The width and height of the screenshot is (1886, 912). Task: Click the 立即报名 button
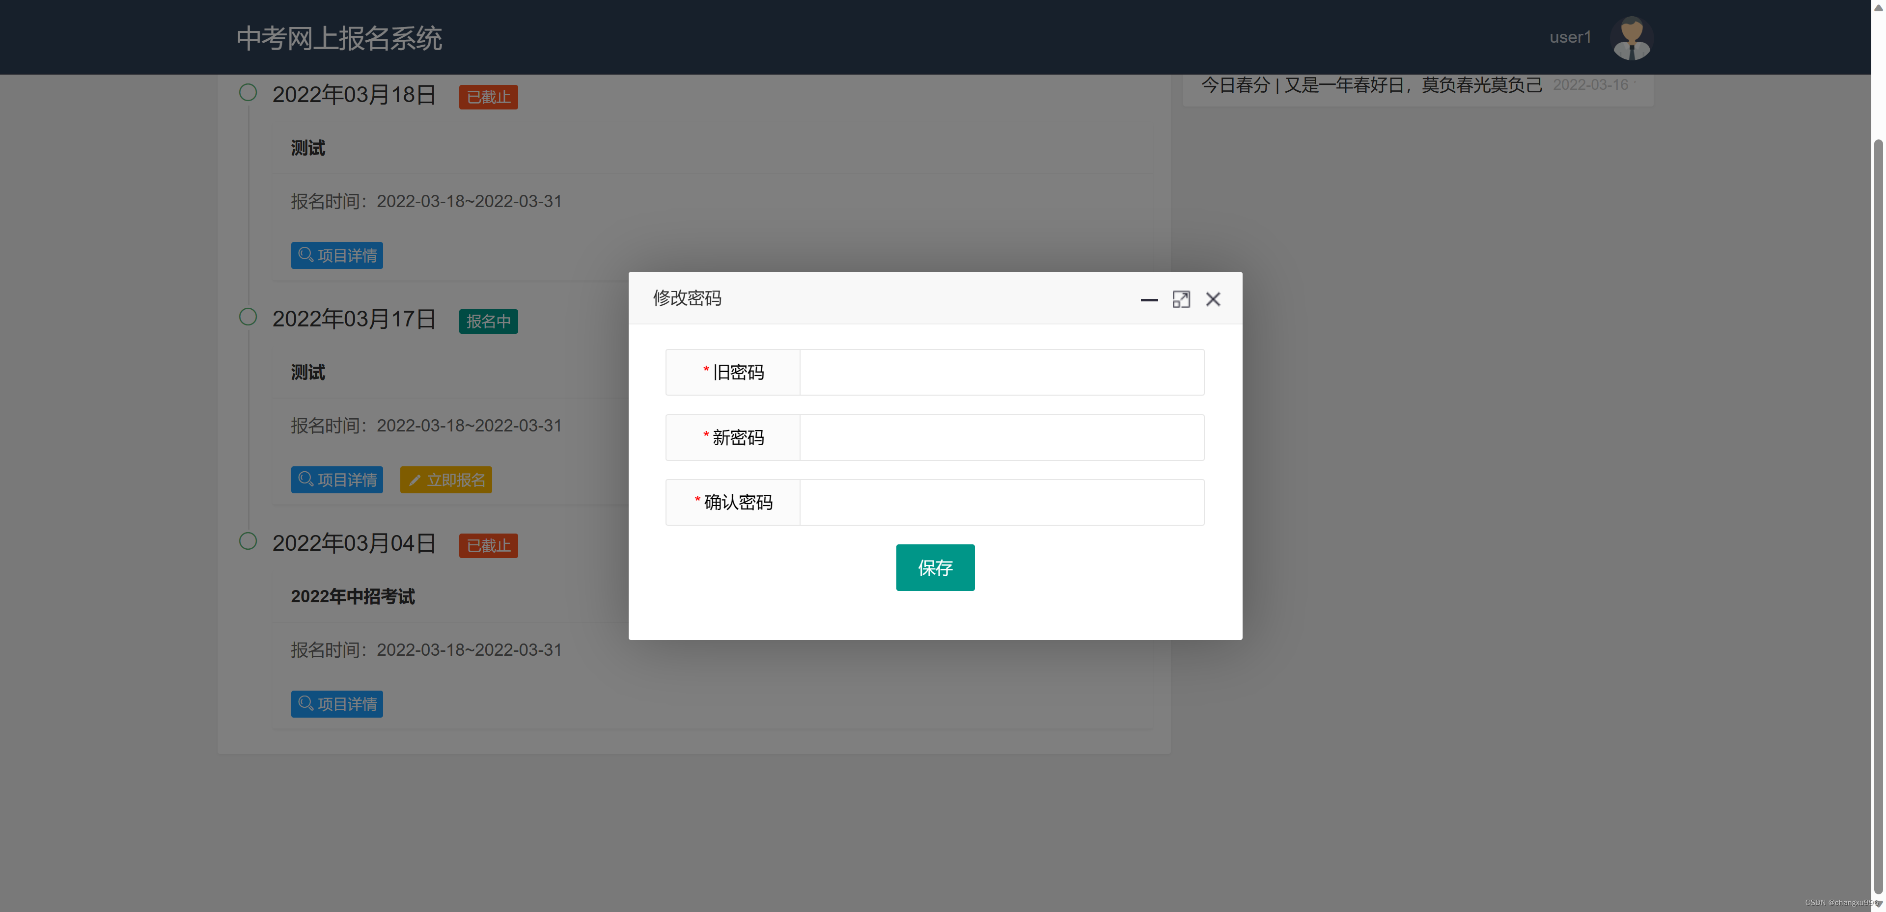[x=446, y=480]
